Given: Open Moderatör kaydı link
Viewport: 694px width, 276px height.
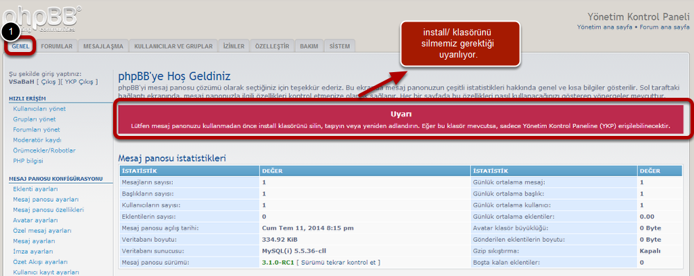Looking at the screenshot, I should pyautogui.click(x=37, y=140).
